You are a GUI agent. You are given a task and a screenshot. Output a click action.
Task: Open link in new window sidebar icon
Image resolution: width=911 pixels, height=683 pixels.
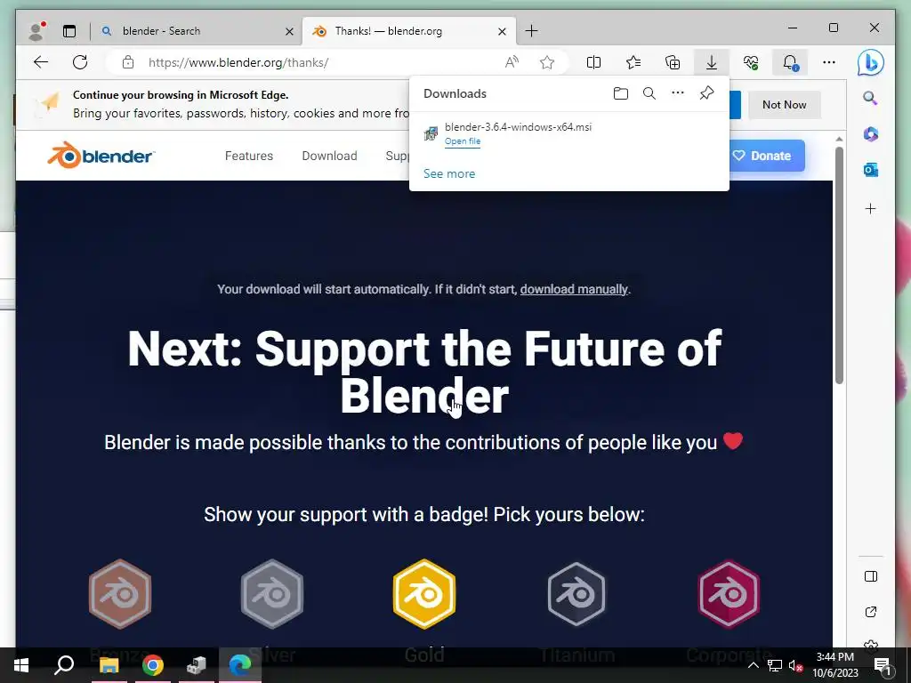coord(870,612)
